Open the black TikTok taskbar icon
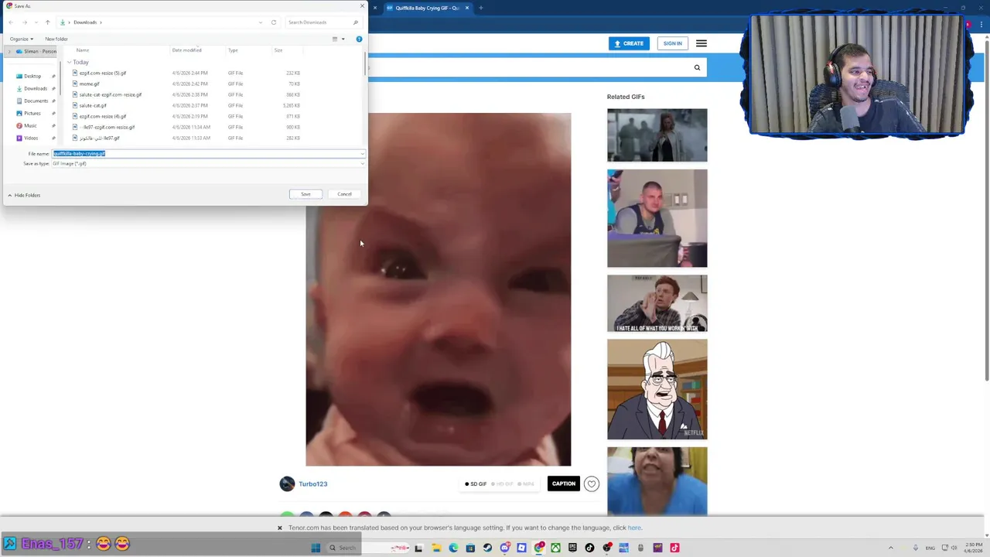This screenshot has width=990, height=557. [x=589, y=548]
